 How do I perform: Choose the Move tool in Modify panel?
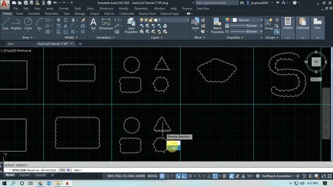click(x=58, y=20)
